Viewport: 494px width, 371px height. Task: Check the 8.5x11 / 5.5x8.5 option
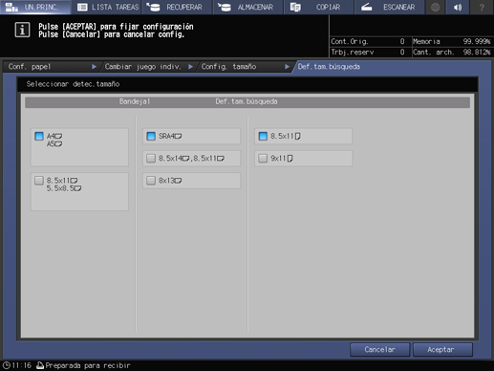(x=79, y=191)
